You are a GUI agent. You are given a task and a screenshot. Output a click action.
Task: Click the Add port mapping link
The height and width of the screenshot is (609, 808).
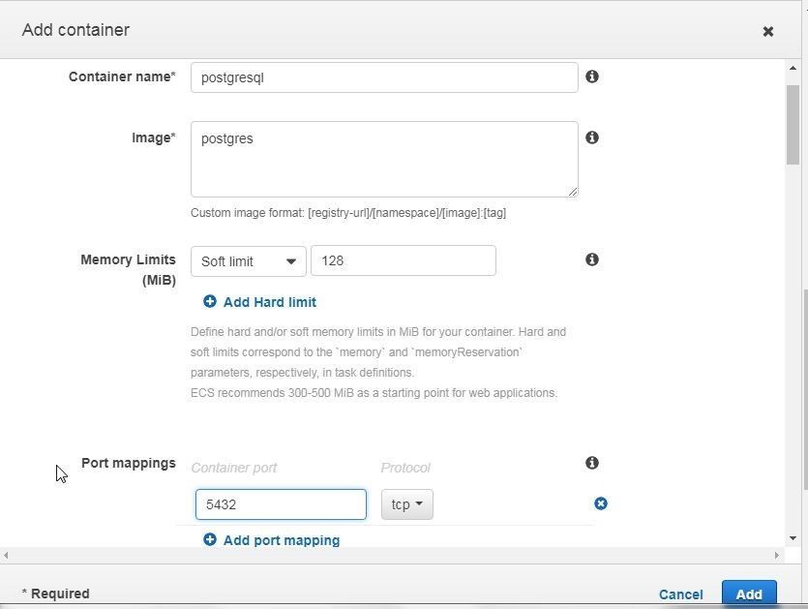(x=282, y=540)
